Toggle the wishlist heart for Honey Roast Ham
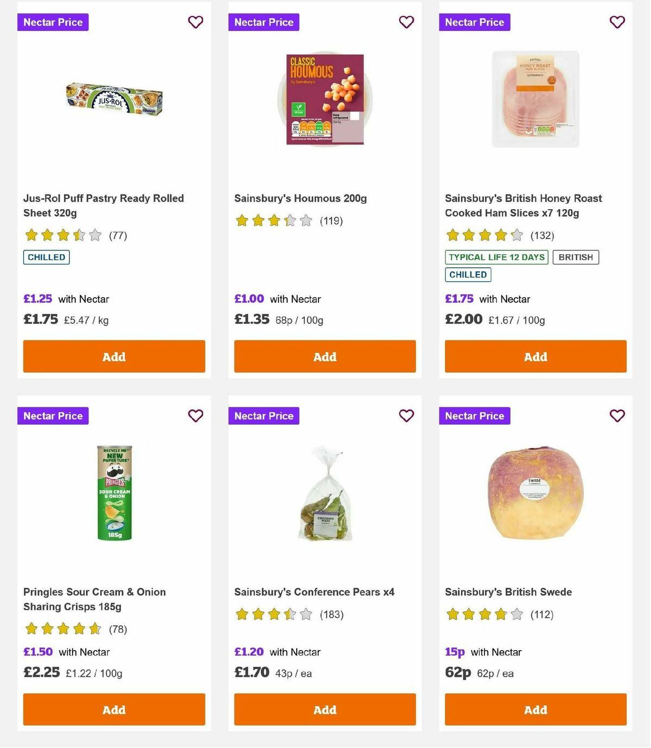Image resolution: width=651 pixels, height=748 pixels. click(617, 22)
